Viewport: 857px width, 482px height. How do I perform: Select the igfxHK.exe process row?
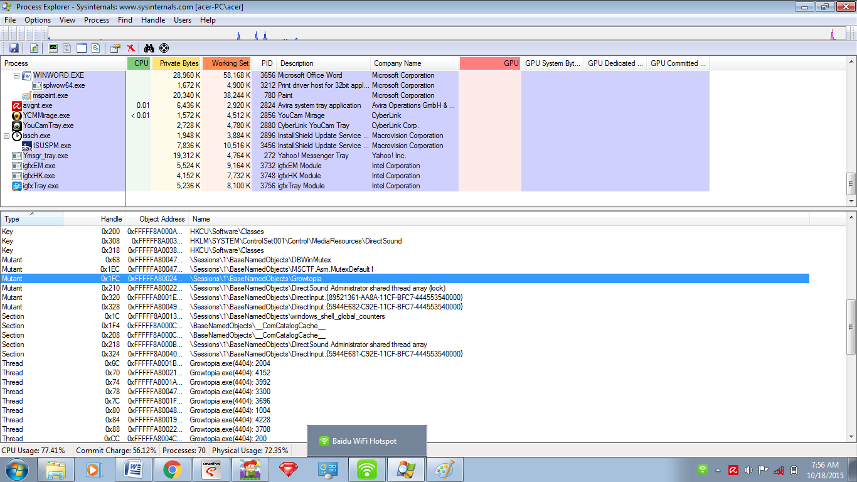(355, 176)
